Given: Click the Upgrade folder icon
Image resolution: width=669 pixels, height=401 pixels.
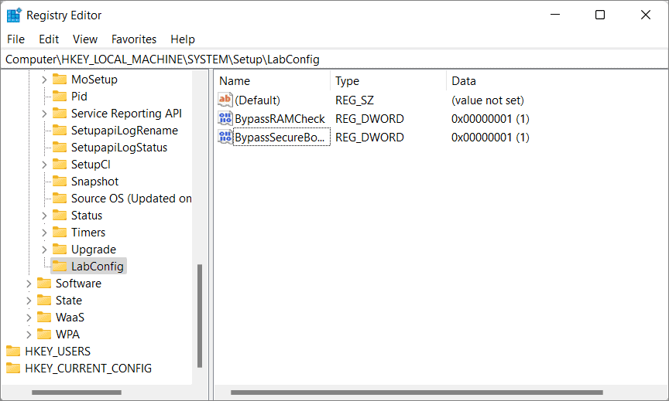Looking at the screenshot, I should tap(60, 250).
